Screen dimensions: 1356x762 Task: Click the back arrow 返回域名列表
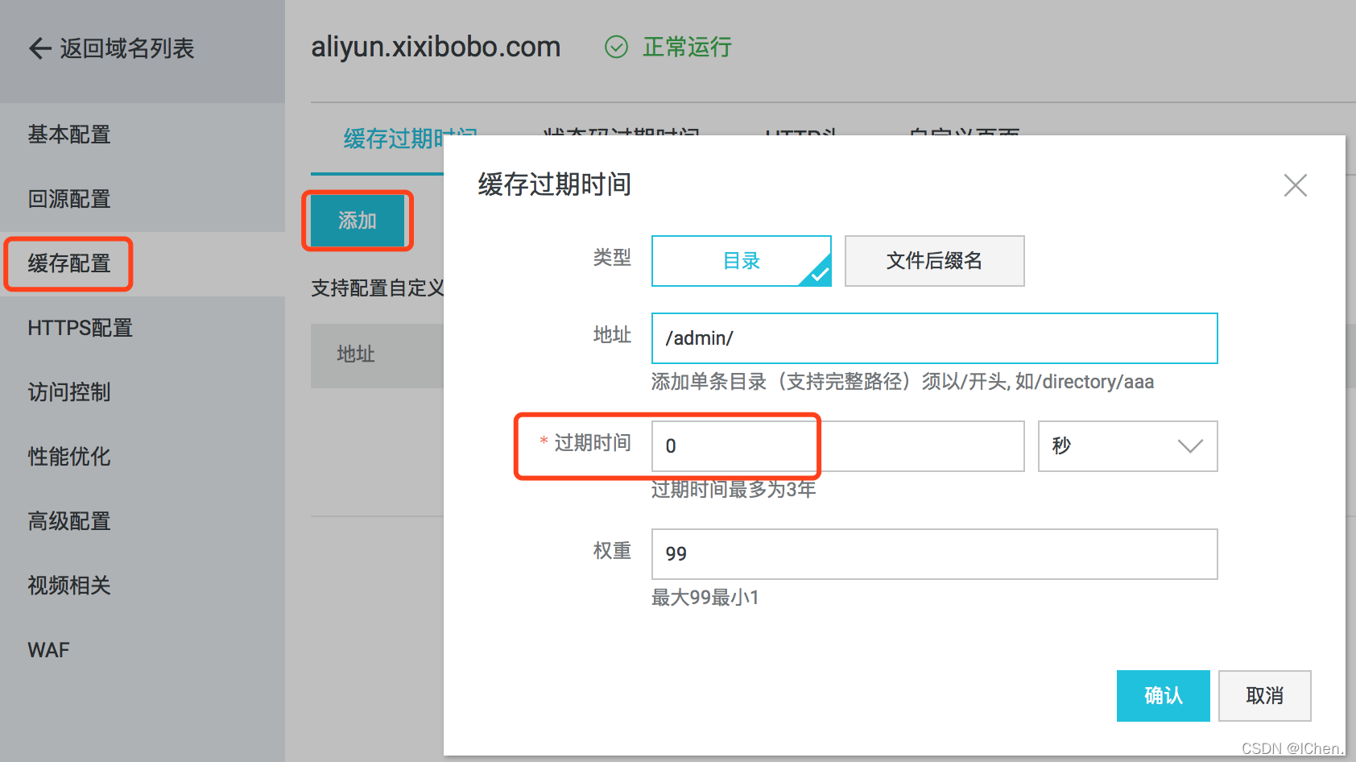point(40,48)
